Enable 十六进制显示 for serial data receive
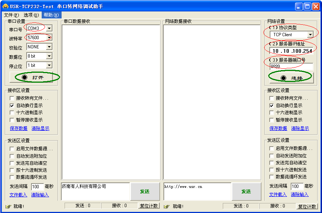Image resolution: width=322 pixels, height=213 pixels. 11,112
